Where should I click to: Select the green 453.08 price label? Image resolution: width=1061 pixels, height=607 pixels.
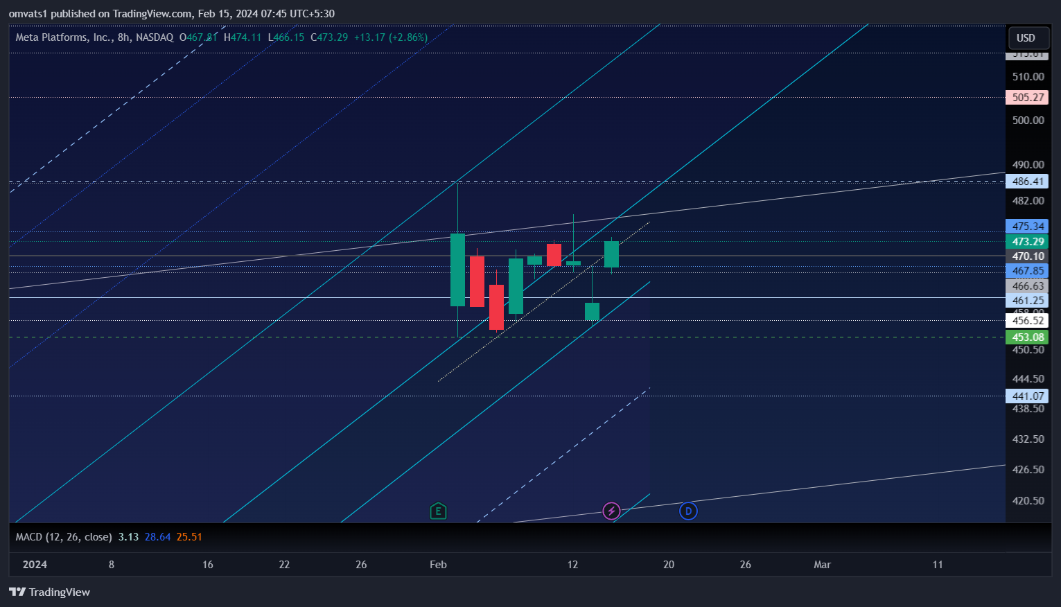click(x=1027, y=337)
